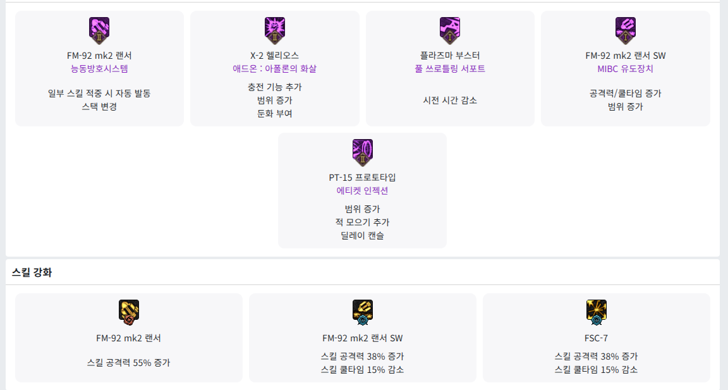The image size is (728, 390).
Task: Open the 풀 쓰로틀링 서포트 link
Action: (450, 69)
